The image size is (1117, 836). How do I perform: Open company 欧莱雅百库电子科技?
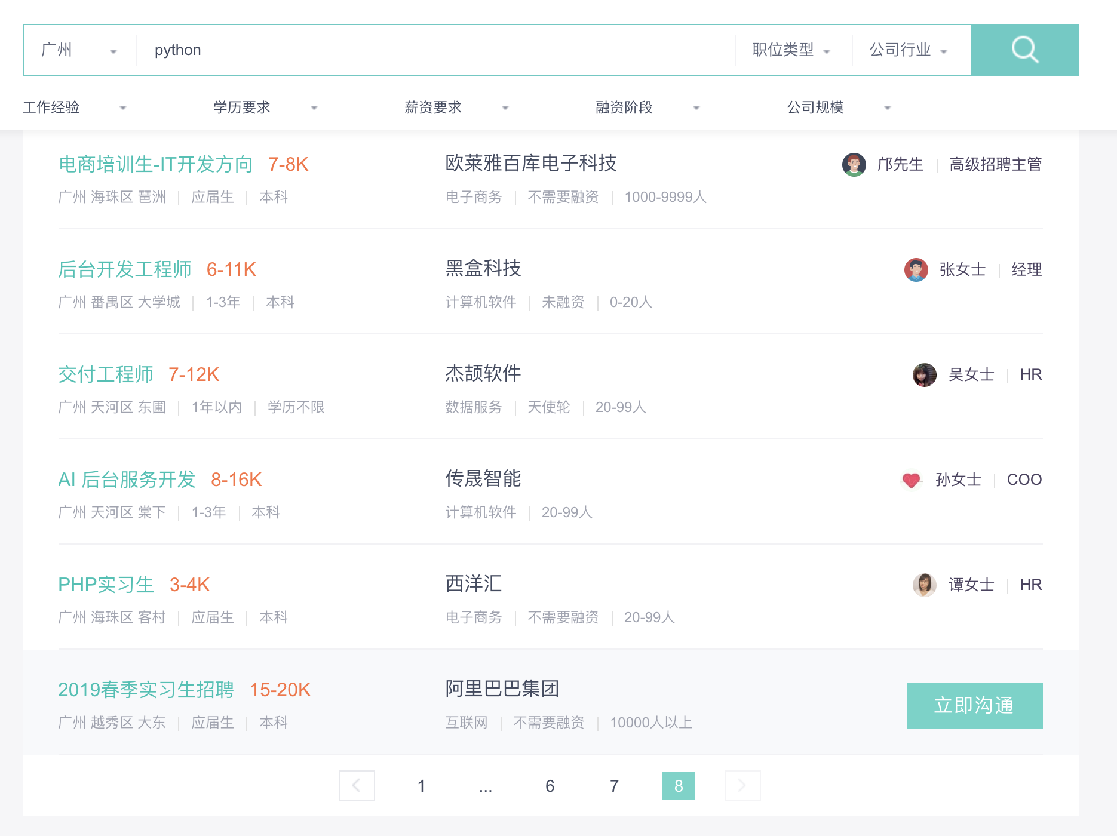coord(531,163)
